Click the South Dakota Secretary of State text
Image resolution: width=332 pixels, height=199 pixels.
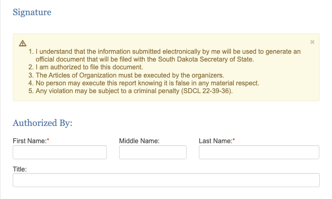pyautogui.click(x=206, y=59)
